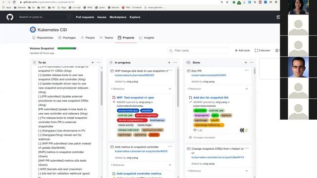Open the Add metrics to snapshot controller card menu
This screenshot has height=178, width=317.
point(170,146)
